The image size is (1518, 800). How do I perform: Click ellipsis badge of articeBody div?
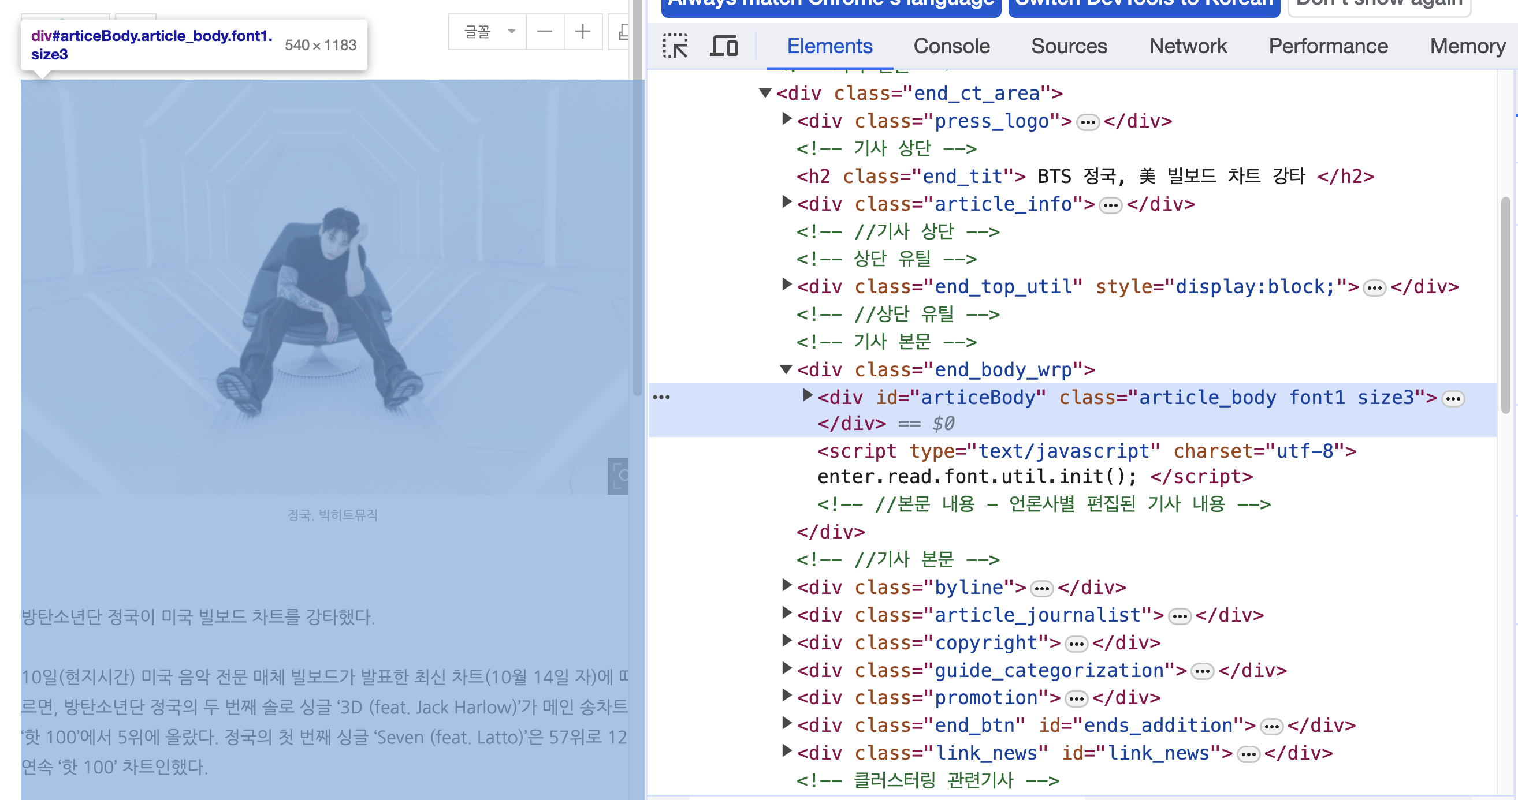1453,399
